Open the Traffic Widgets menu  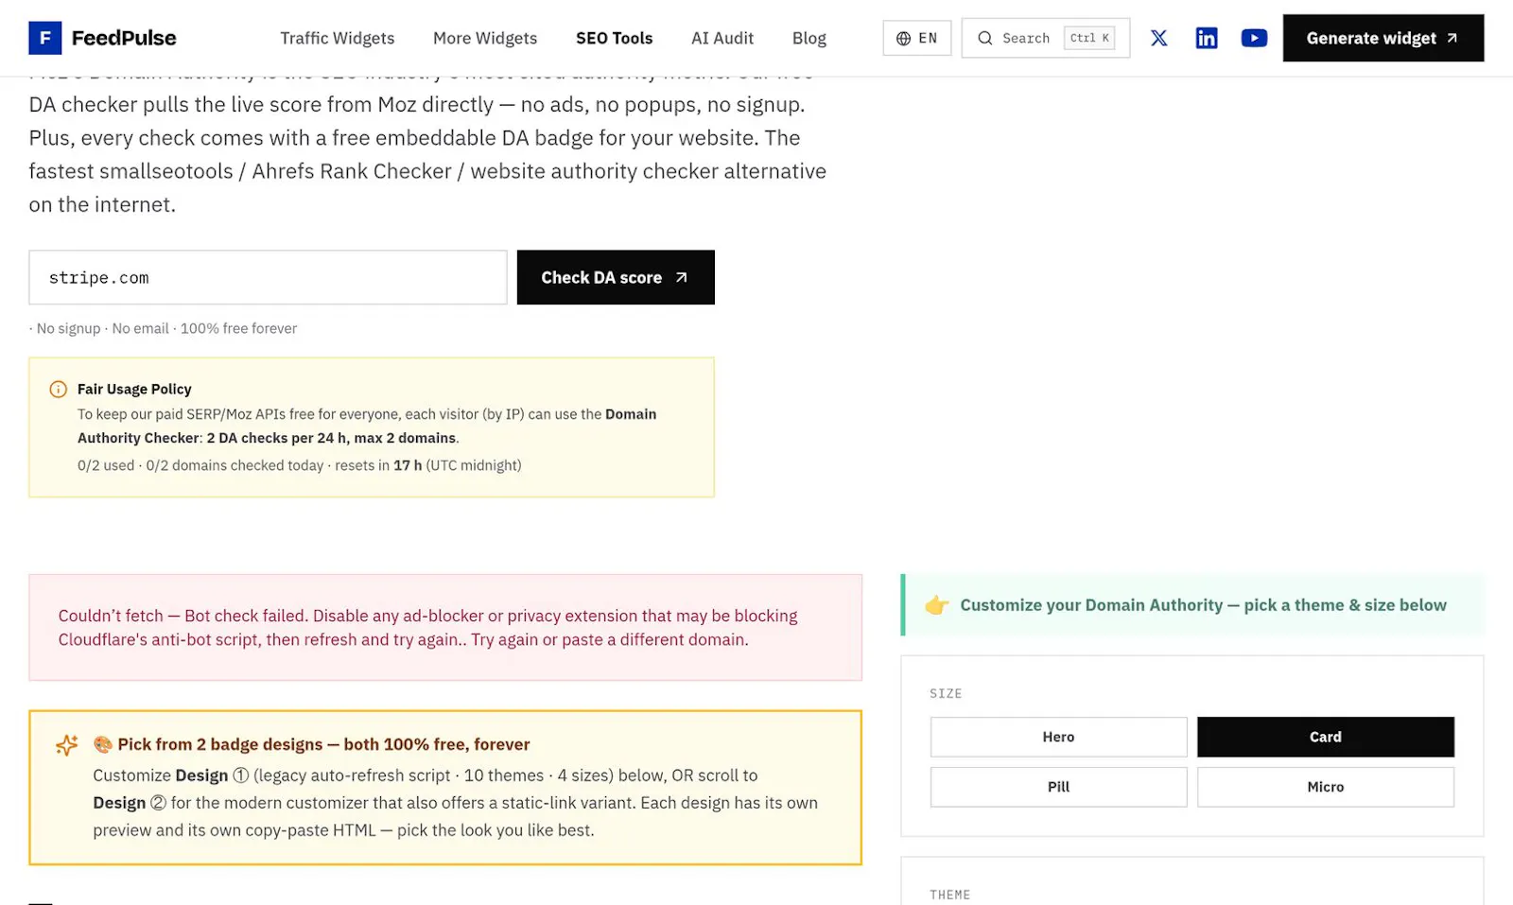point(337,38)
